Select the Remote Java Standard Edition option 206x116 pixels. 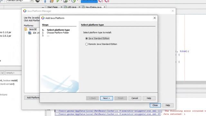pyautogui.click(x=87, y=44)
